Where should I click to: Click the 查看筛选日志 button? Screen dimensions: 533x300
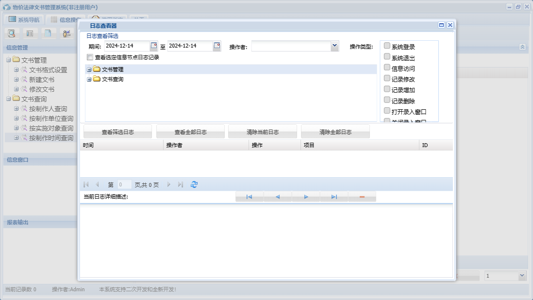tap(117, 132)
